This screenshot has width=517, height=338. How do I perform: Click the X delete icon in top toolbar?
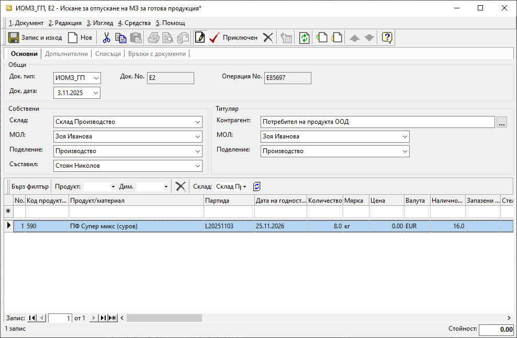[x=268, y=38]
